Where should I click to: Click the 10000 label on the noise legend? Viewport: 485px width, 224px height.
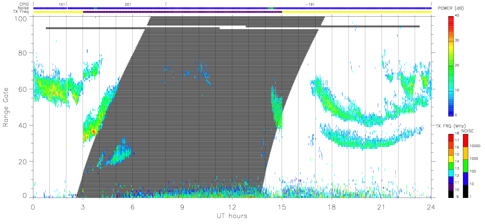[475, 146]
